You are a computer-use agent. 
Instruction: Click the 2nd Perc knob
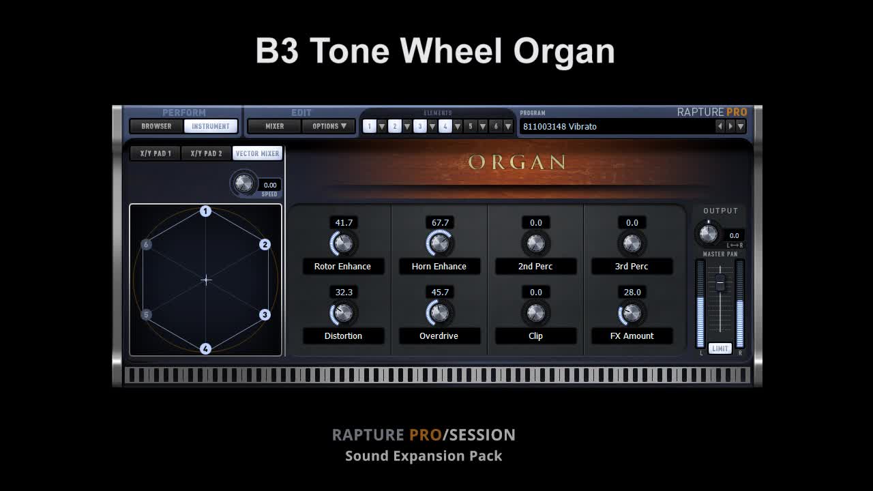[x=536, y=243]
